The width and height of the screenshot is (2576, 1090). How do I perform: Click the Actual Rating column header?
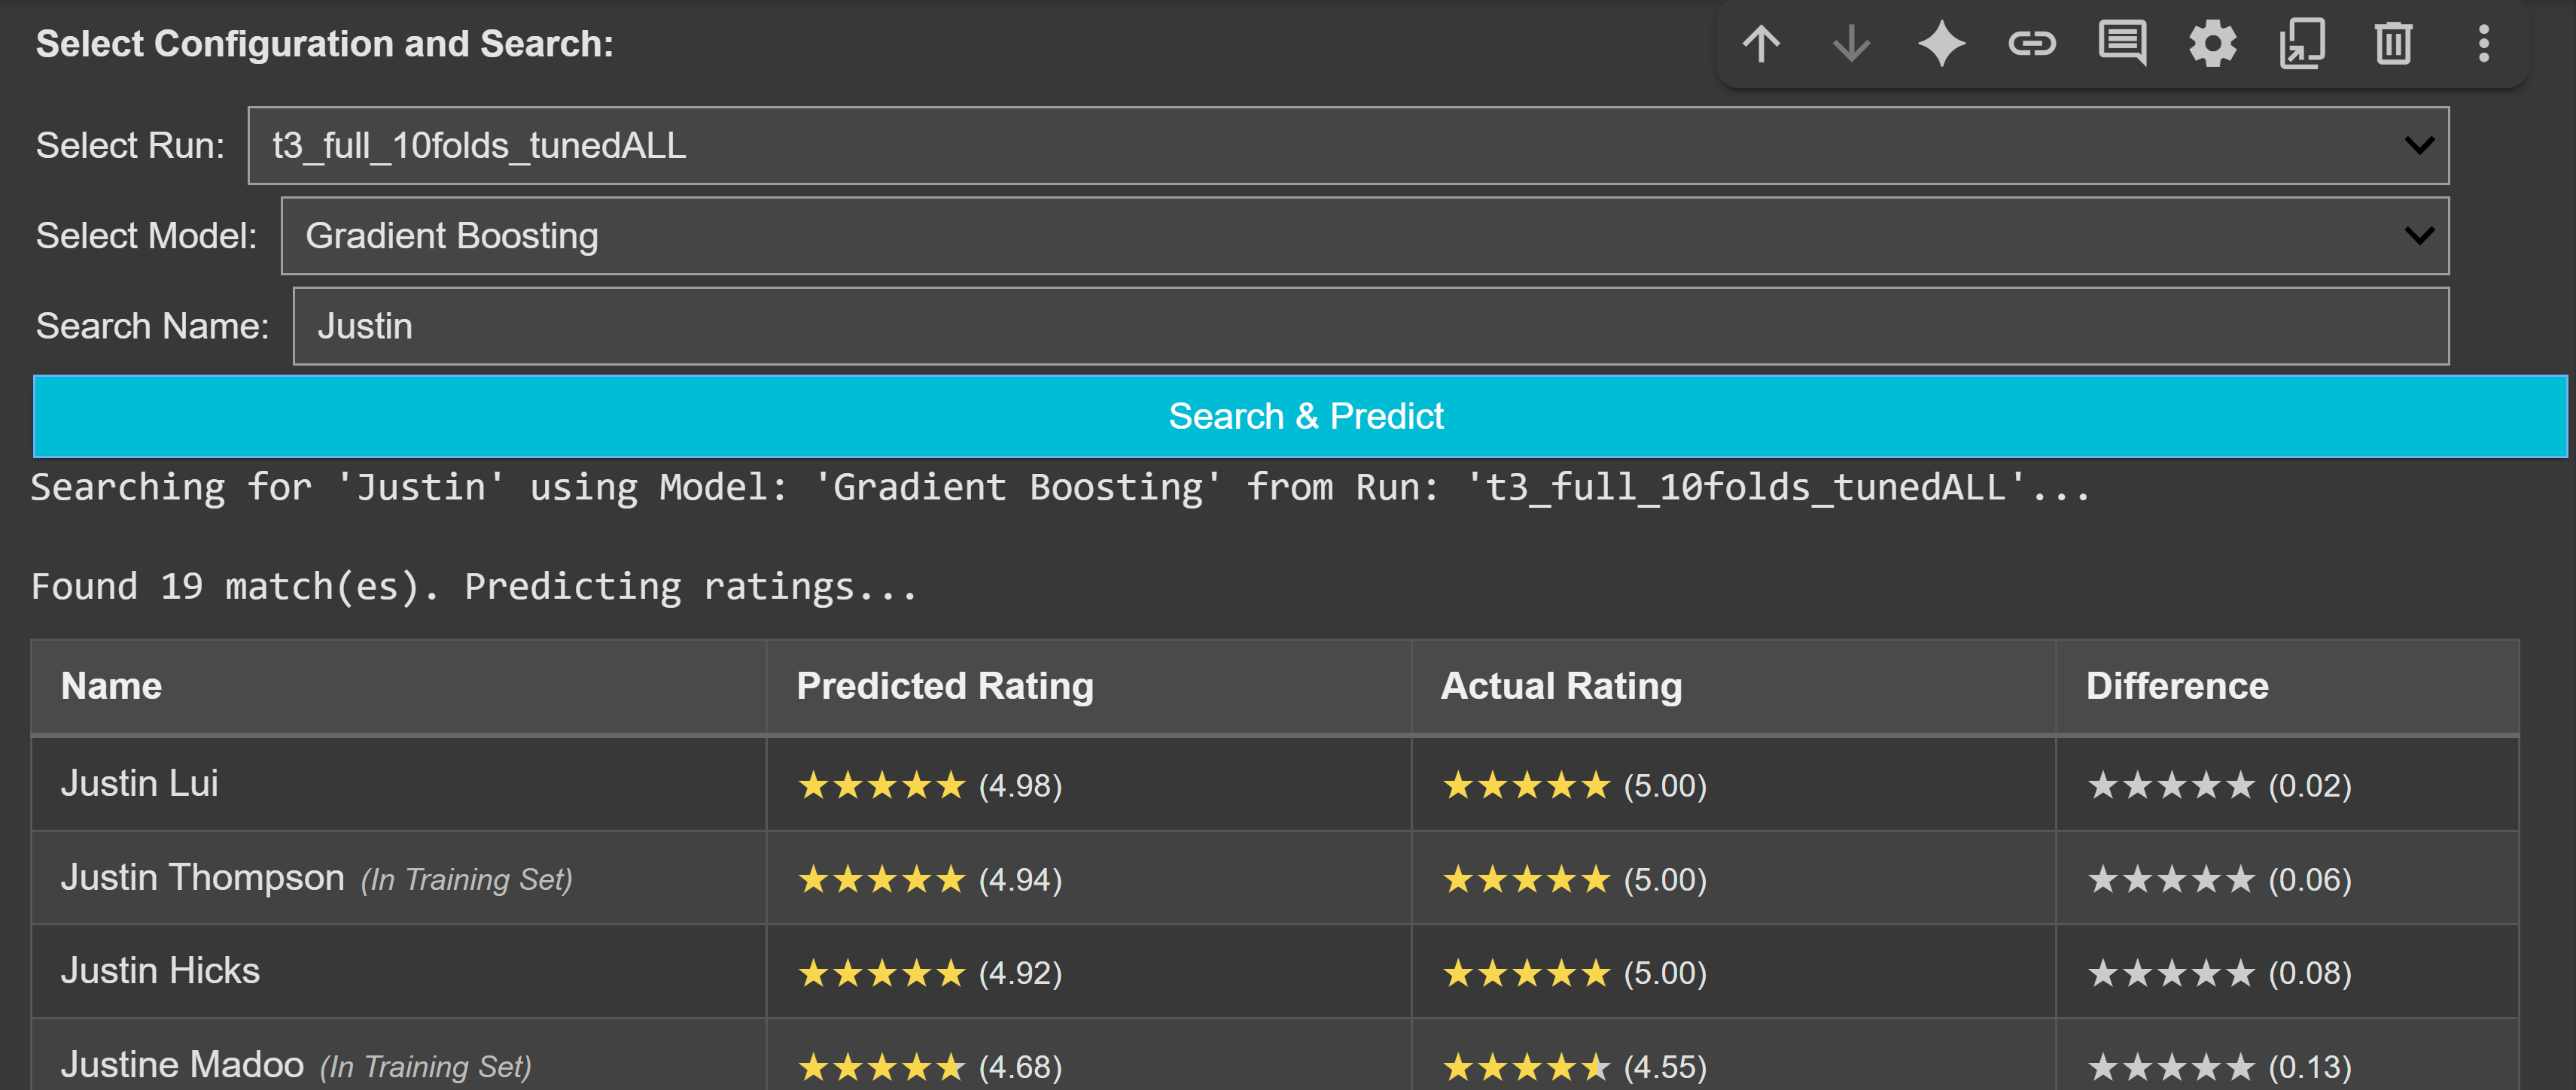pos(1560,686)
